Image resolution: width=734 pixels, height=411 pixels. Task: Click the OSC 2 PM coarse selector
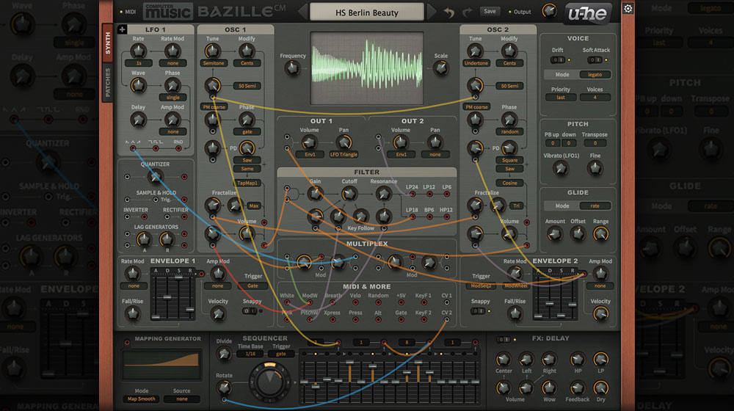[x=476, y=106]
